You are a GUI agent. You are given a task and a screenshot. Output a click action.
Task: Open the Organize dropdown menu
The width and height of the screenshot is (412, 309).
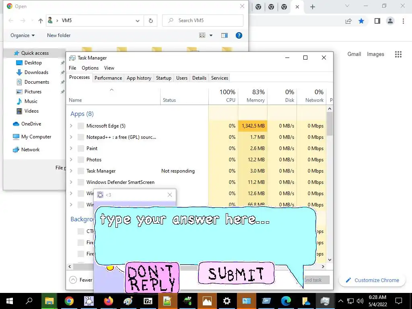[x=23, y=35]
